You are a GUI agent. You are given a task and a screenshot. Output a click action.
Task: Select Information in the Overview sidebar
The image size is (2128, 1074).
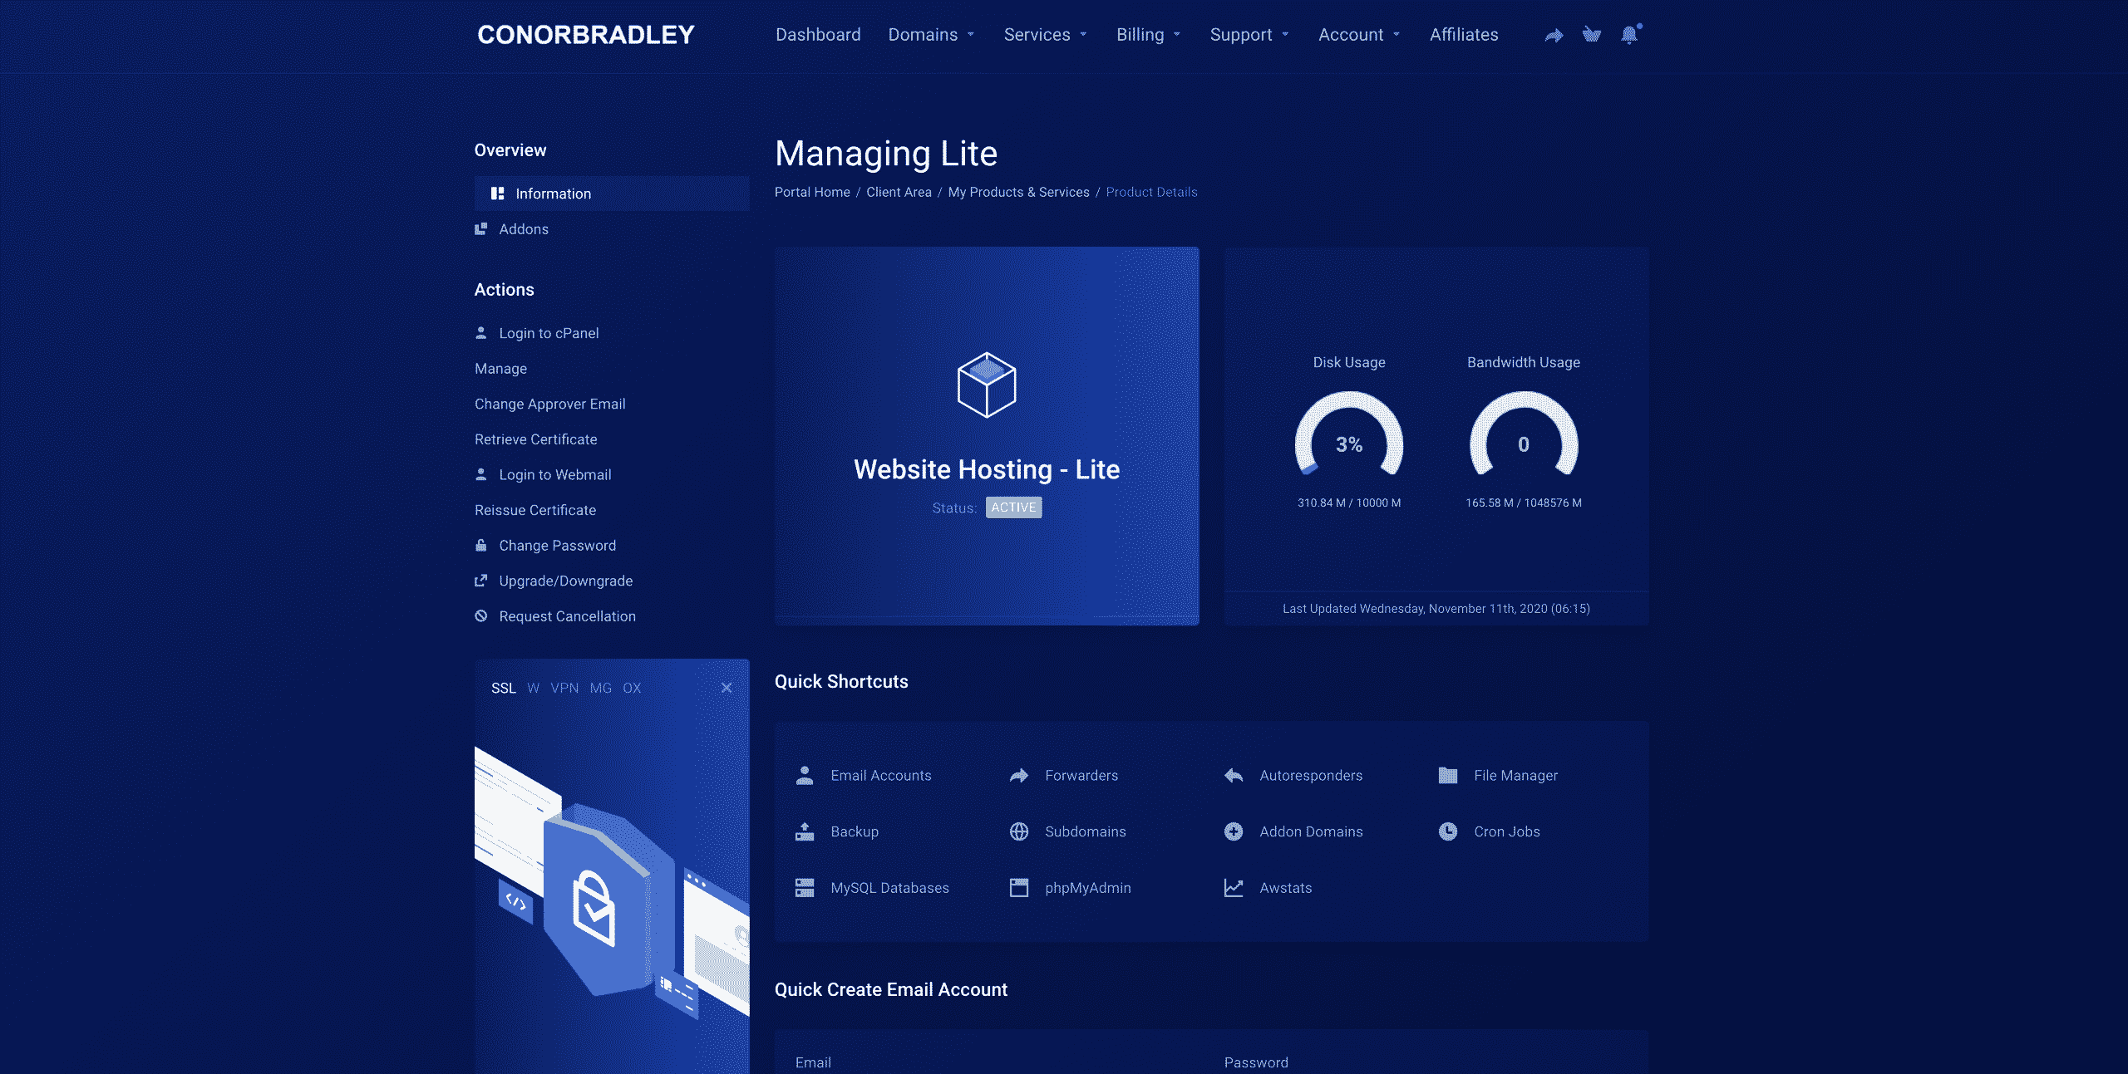612,194
